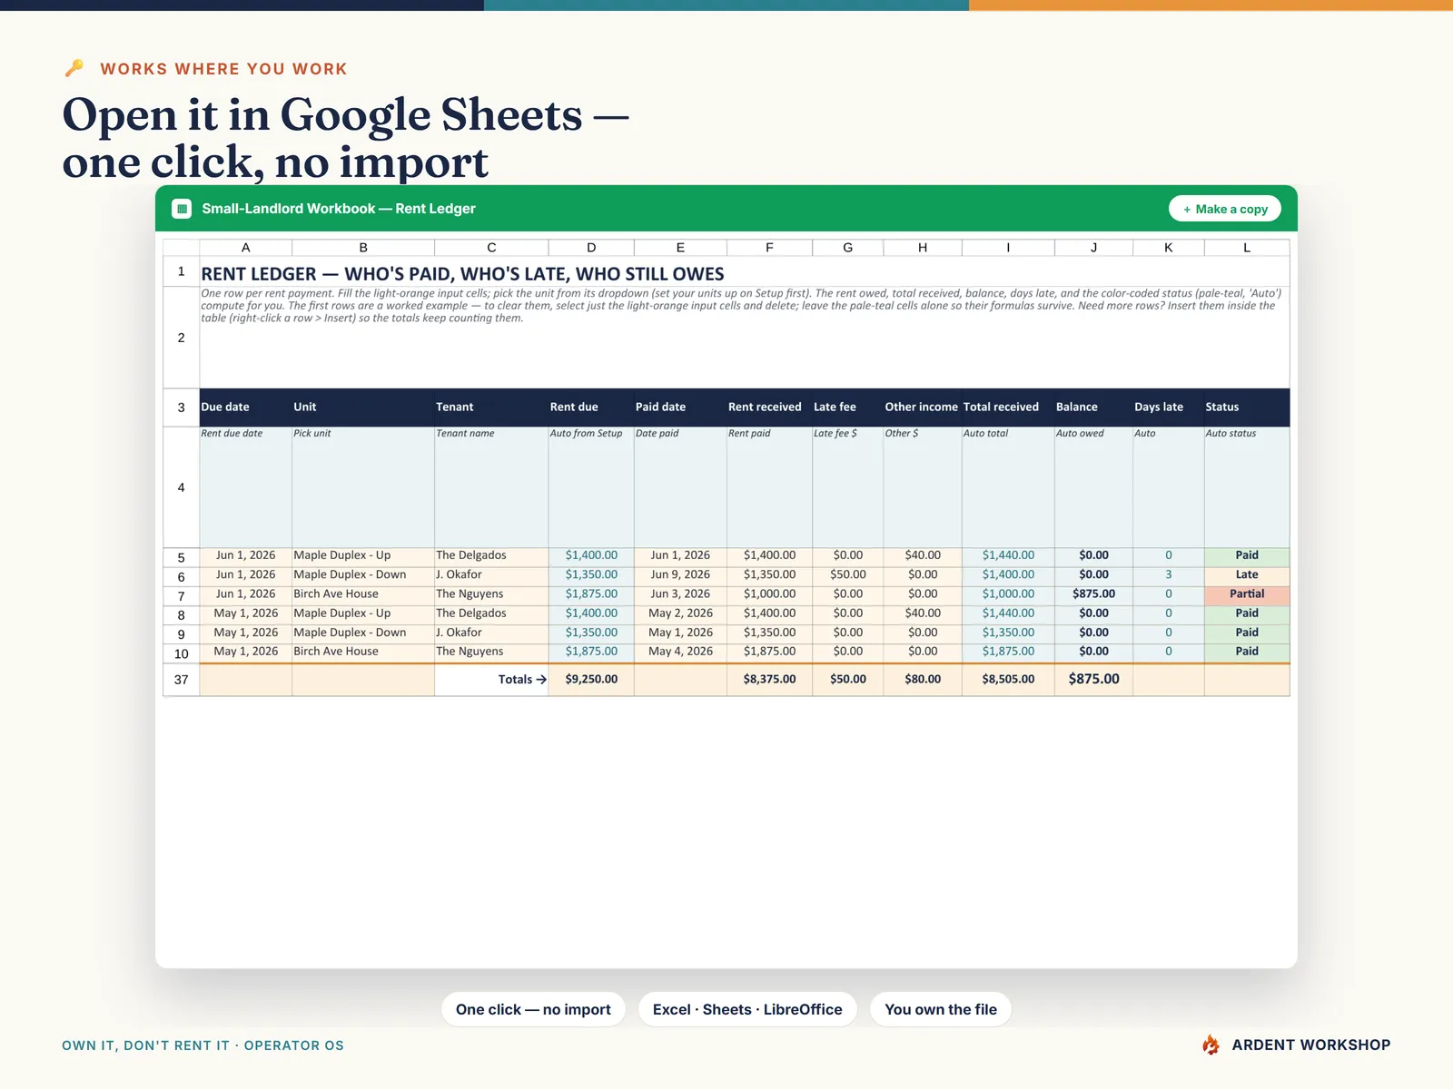The image size is (1453, 1089).
Task: Click the Totals arrow label cell
Action: (x=491, y=680)
